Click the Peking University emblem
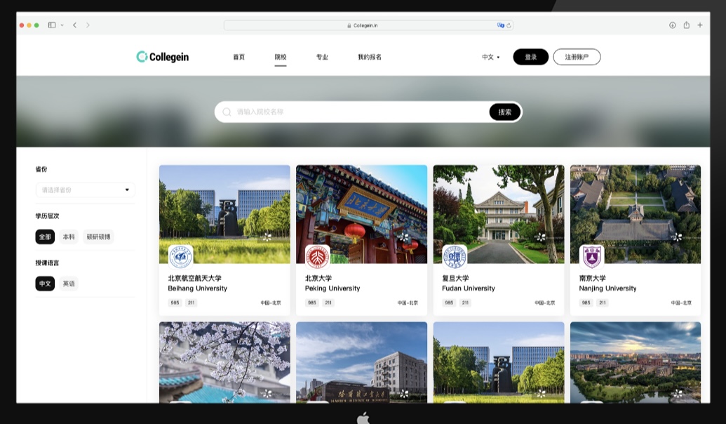Screen dimensions: 726x424 click(318, 256)
